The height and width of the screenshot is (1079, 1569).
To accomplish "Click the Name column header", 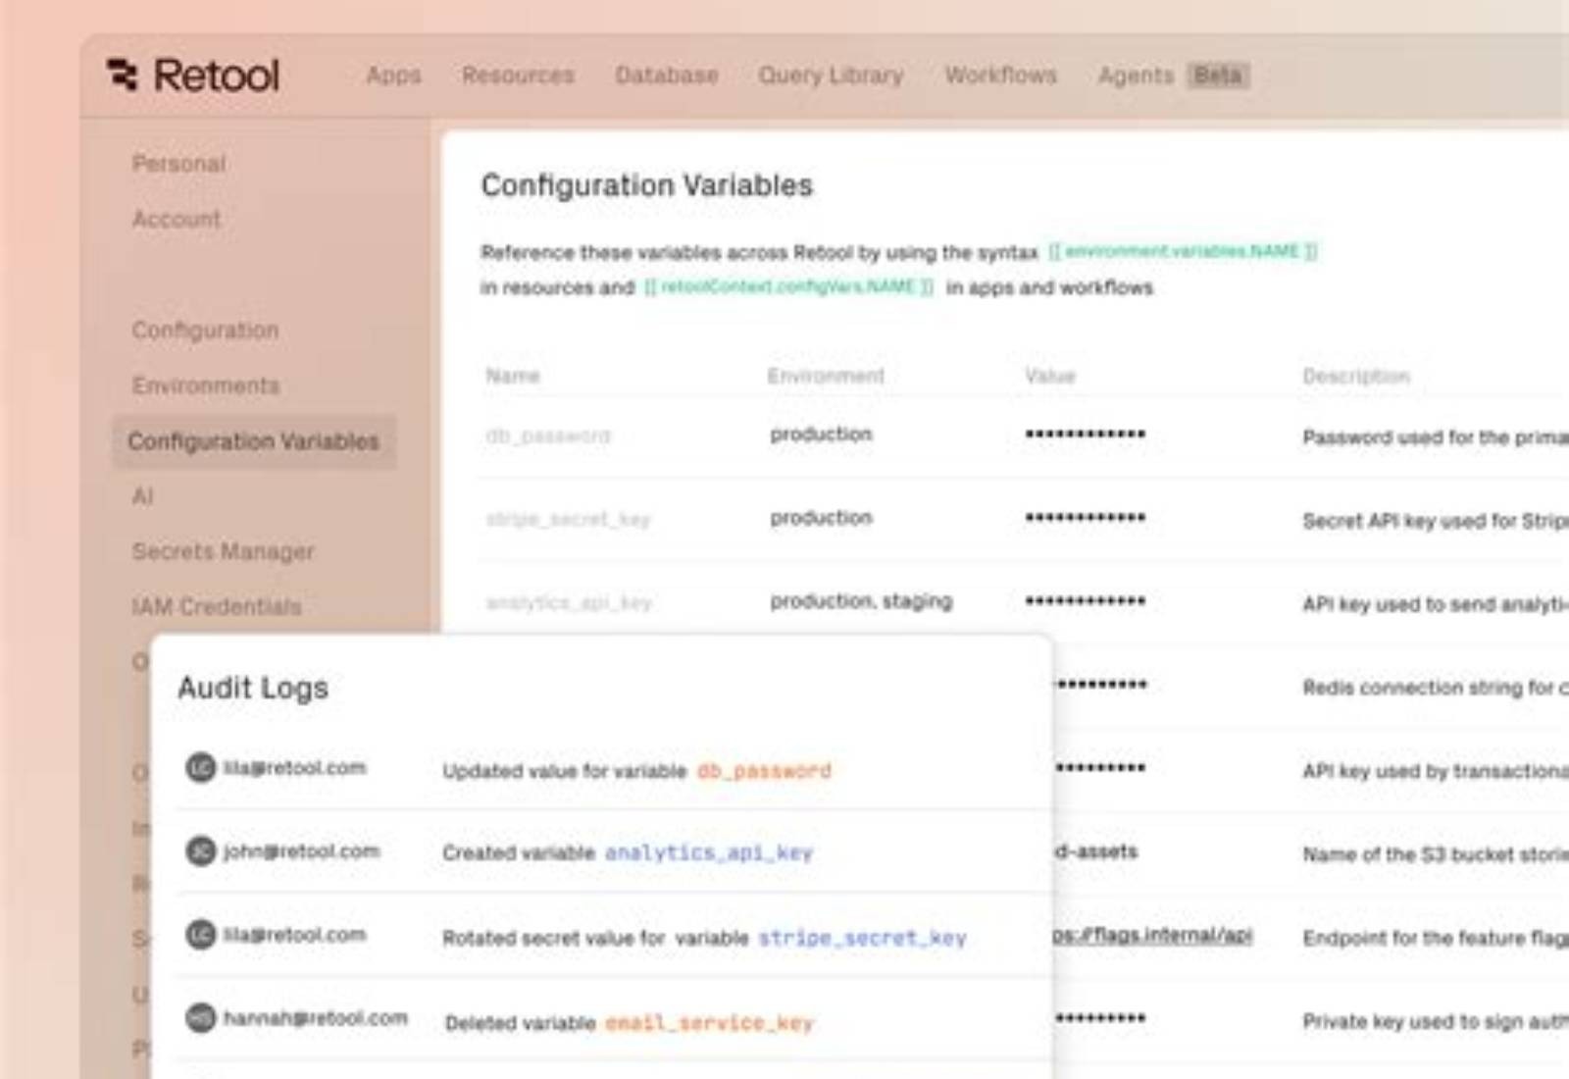I will pos(513,376).
